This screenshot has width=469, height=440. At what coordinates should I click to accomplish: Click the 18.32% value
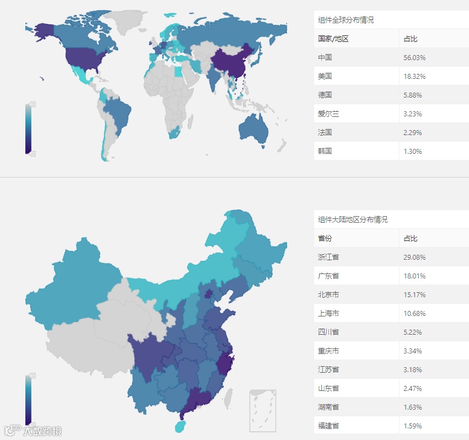[x=414, y=76]
